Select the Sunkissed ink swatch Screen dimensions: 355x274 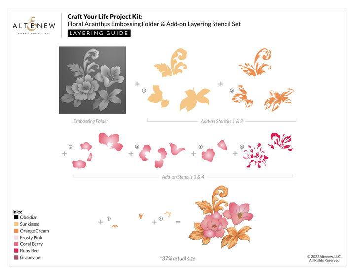pos(16,224)
